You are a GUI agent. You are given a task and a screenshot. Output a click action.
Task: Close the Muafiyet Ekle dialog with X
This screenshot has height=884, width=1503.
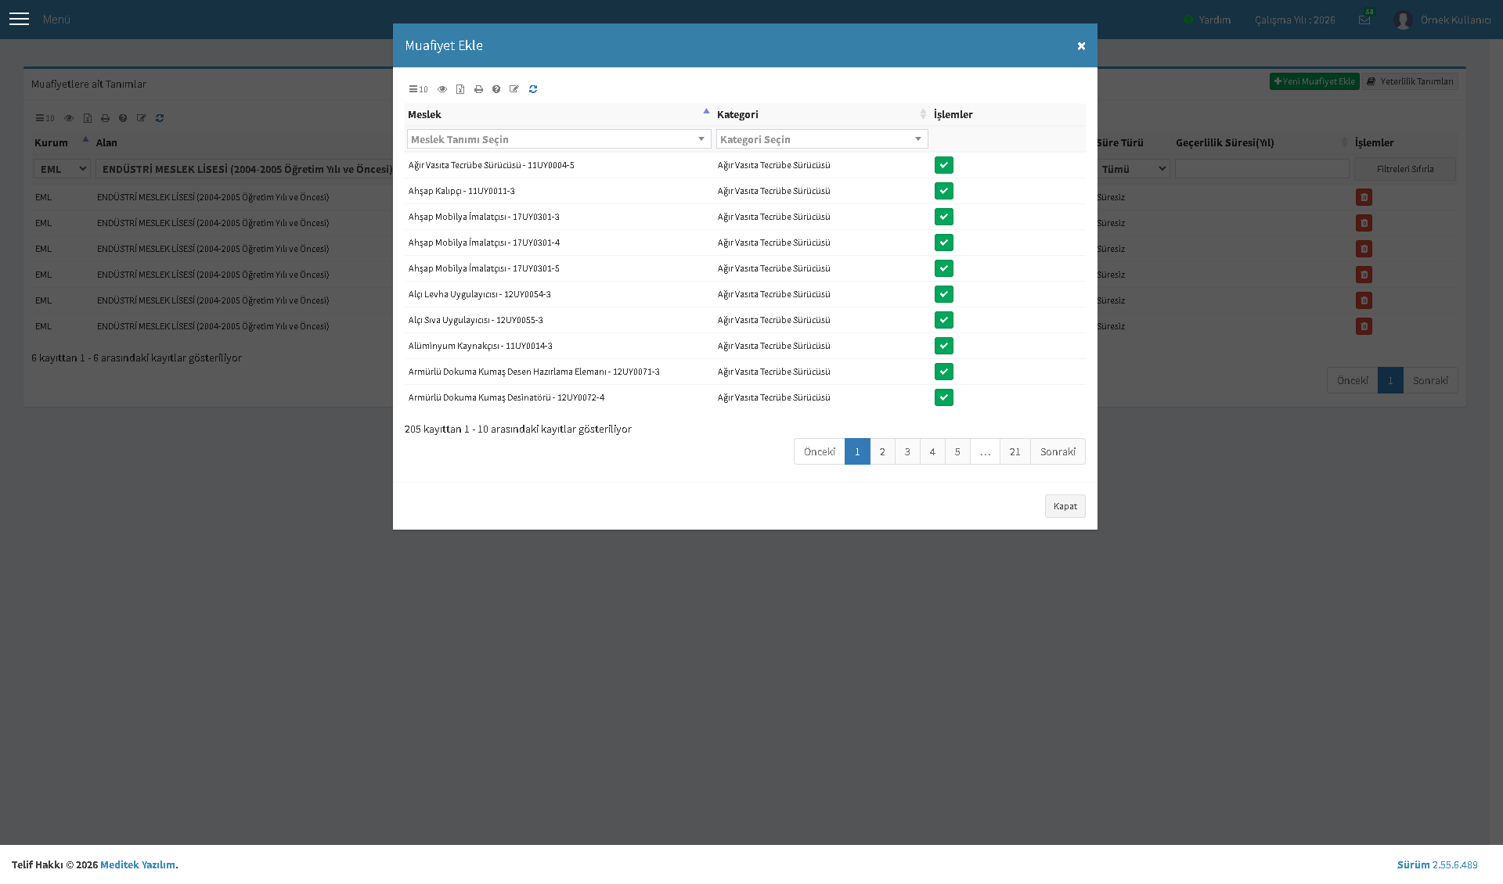coord(1081,46)
